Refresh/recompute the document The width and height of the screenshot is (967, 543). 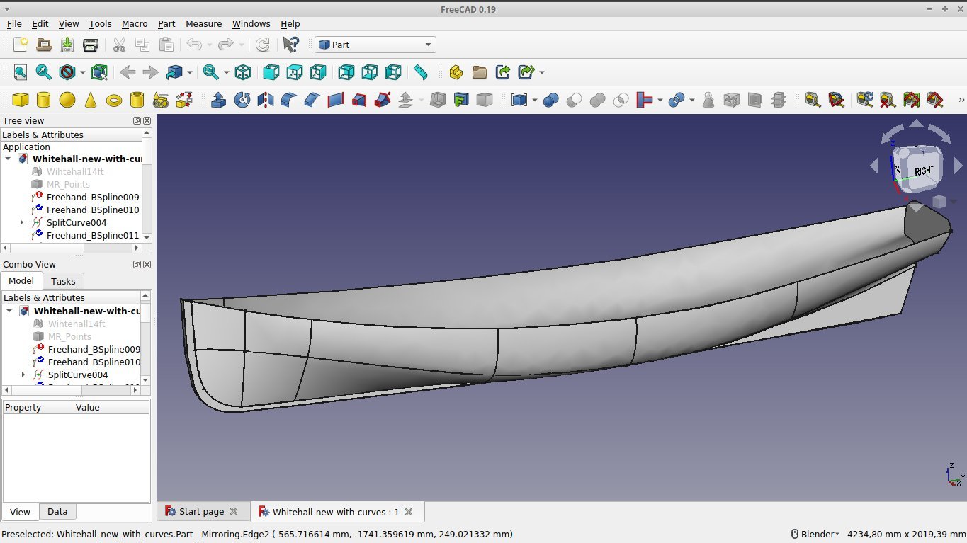[x=262, y=45]
